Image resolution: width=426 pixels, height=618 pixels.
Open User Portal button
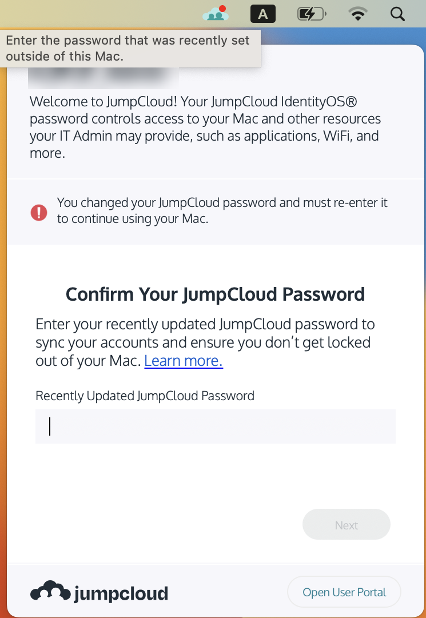[x=344, y=592]
